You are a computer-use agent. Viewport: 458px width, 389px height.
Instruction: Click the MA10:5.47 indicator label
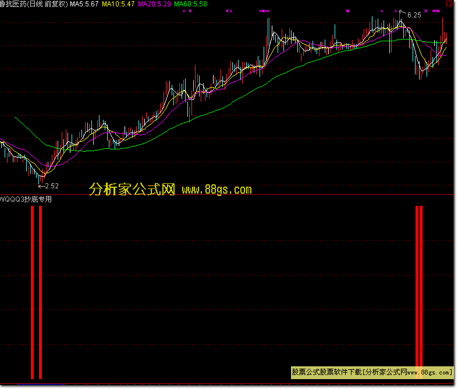click(x=118, y=4)
